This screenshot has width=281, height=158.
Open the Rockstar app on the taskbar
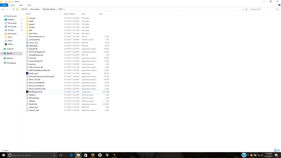point(114,155)
